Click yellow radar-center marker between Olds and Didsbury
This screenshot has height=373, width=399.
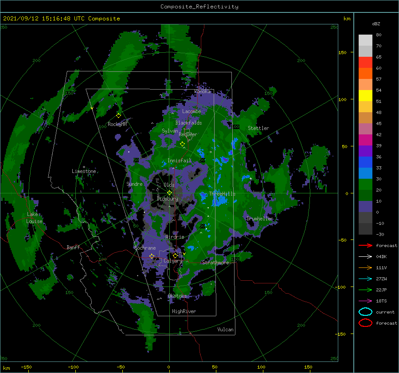(169, 193)
